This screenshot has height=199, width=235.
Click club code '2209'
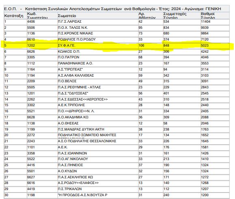coord(31,81)
